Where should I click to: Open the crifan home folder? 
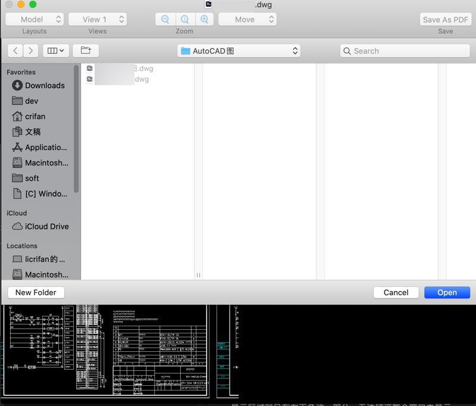pyautogui.click(x=29, y=116)
